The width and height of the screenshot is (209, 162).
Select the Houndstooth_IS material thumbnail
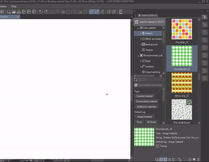point(182,56)
